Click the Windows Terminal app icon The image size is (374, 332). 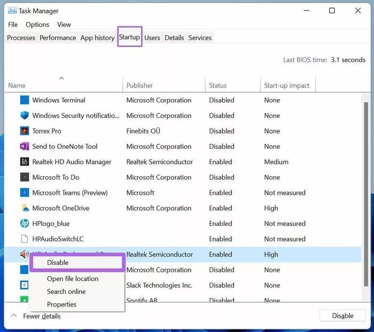(x=25, y=100)
